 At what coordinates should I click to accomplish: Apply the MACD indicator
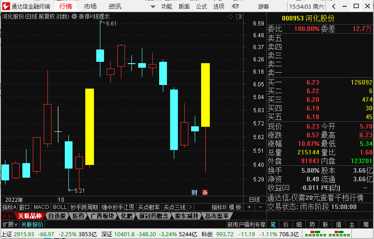point(41,207)
